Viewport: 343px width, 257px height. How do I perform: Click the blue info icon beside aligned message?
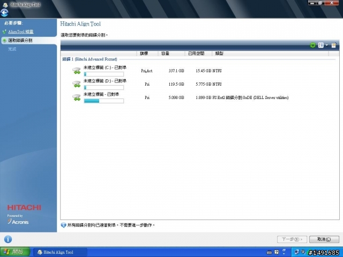(x=63, y=225)
